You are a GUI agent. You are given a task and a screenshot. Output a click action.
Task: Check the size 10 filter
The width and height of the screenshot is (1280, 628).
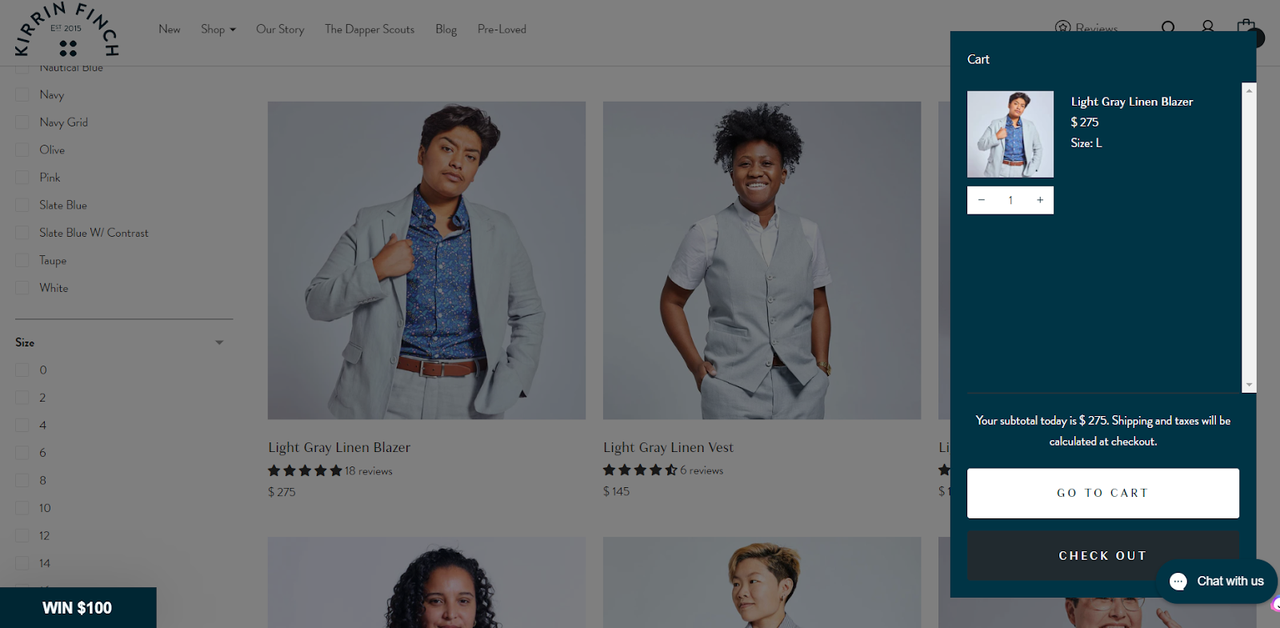click(22, 508)
